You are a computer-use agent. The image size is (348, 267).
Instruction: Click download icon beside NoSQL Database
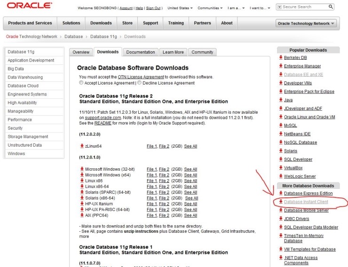[x=281, y=142]
